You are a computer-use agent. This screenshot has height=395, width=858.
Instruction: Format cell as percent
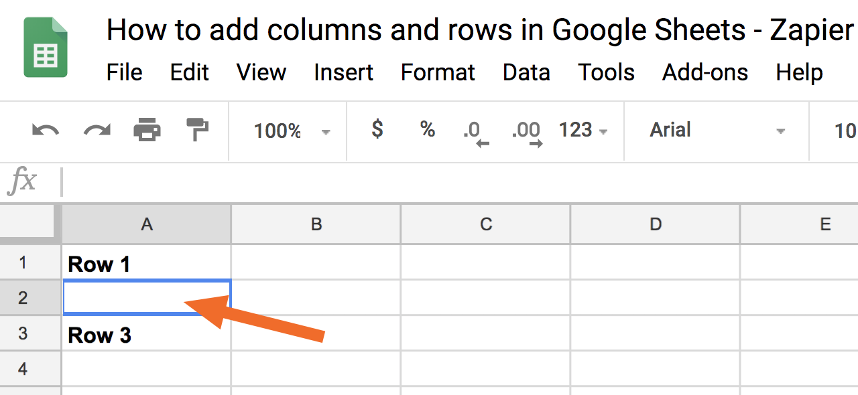pos(428,129)
